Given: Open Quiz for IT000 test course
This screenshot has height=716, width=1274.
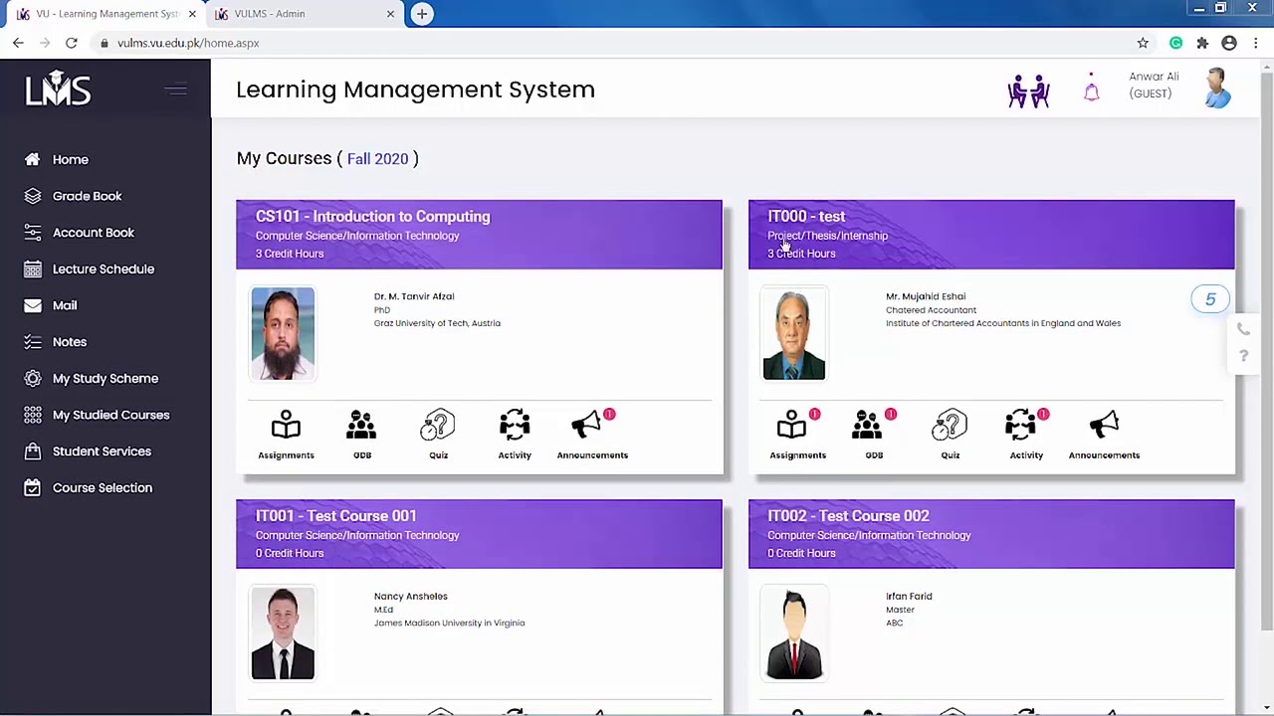Looking at the screenshot, I should [951, 435].
